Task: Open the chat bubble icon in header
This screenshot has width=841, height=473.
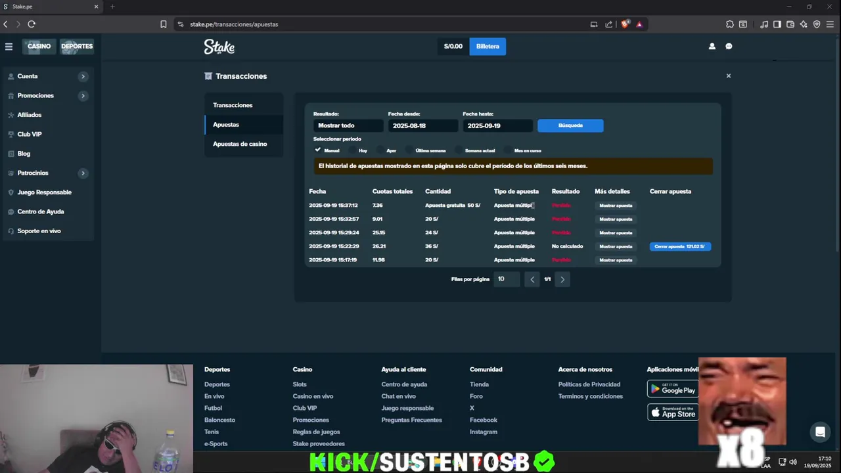Action: 729,46
